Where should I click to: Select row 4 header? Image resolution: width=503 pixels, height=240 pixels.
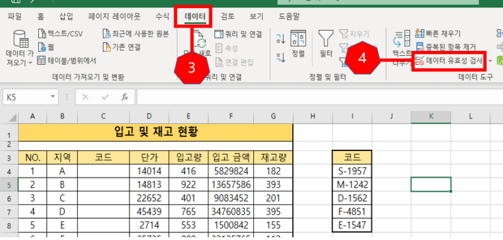pyautogui.click(x=9, y=172)
